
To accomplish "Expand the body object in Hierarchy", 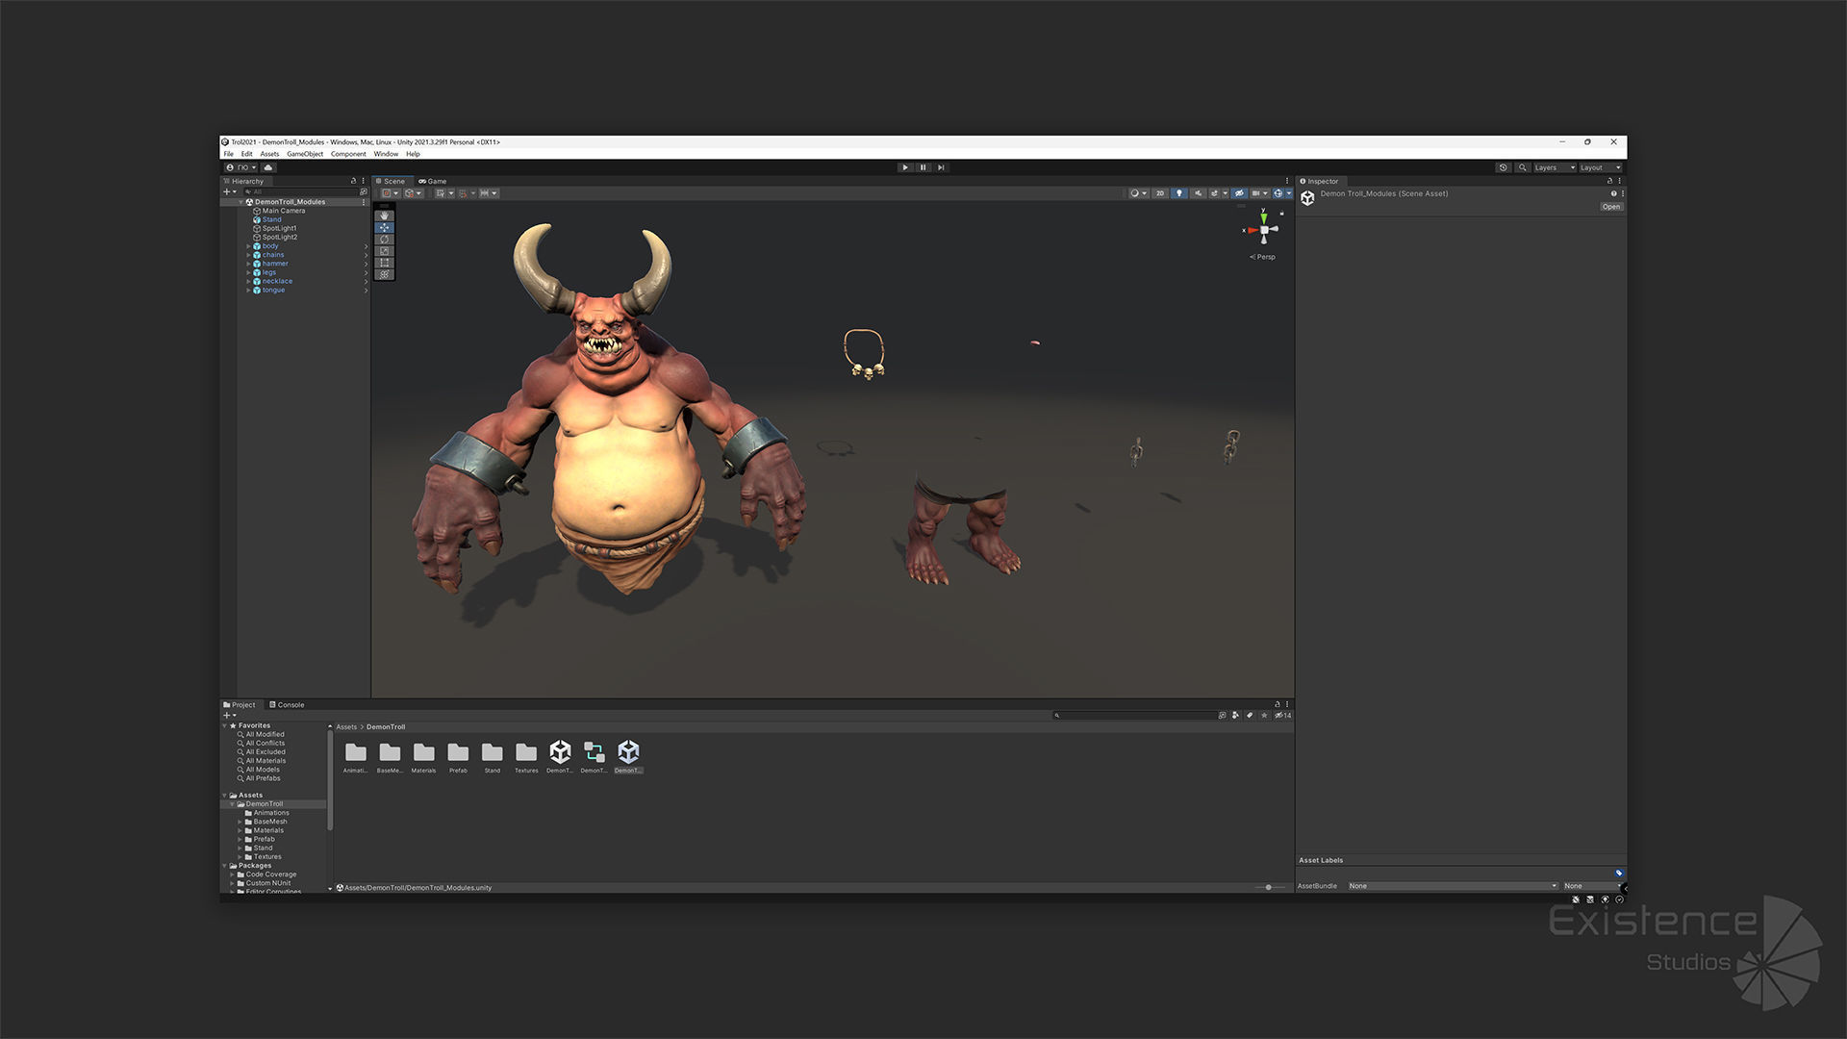I will pos(248,246).
